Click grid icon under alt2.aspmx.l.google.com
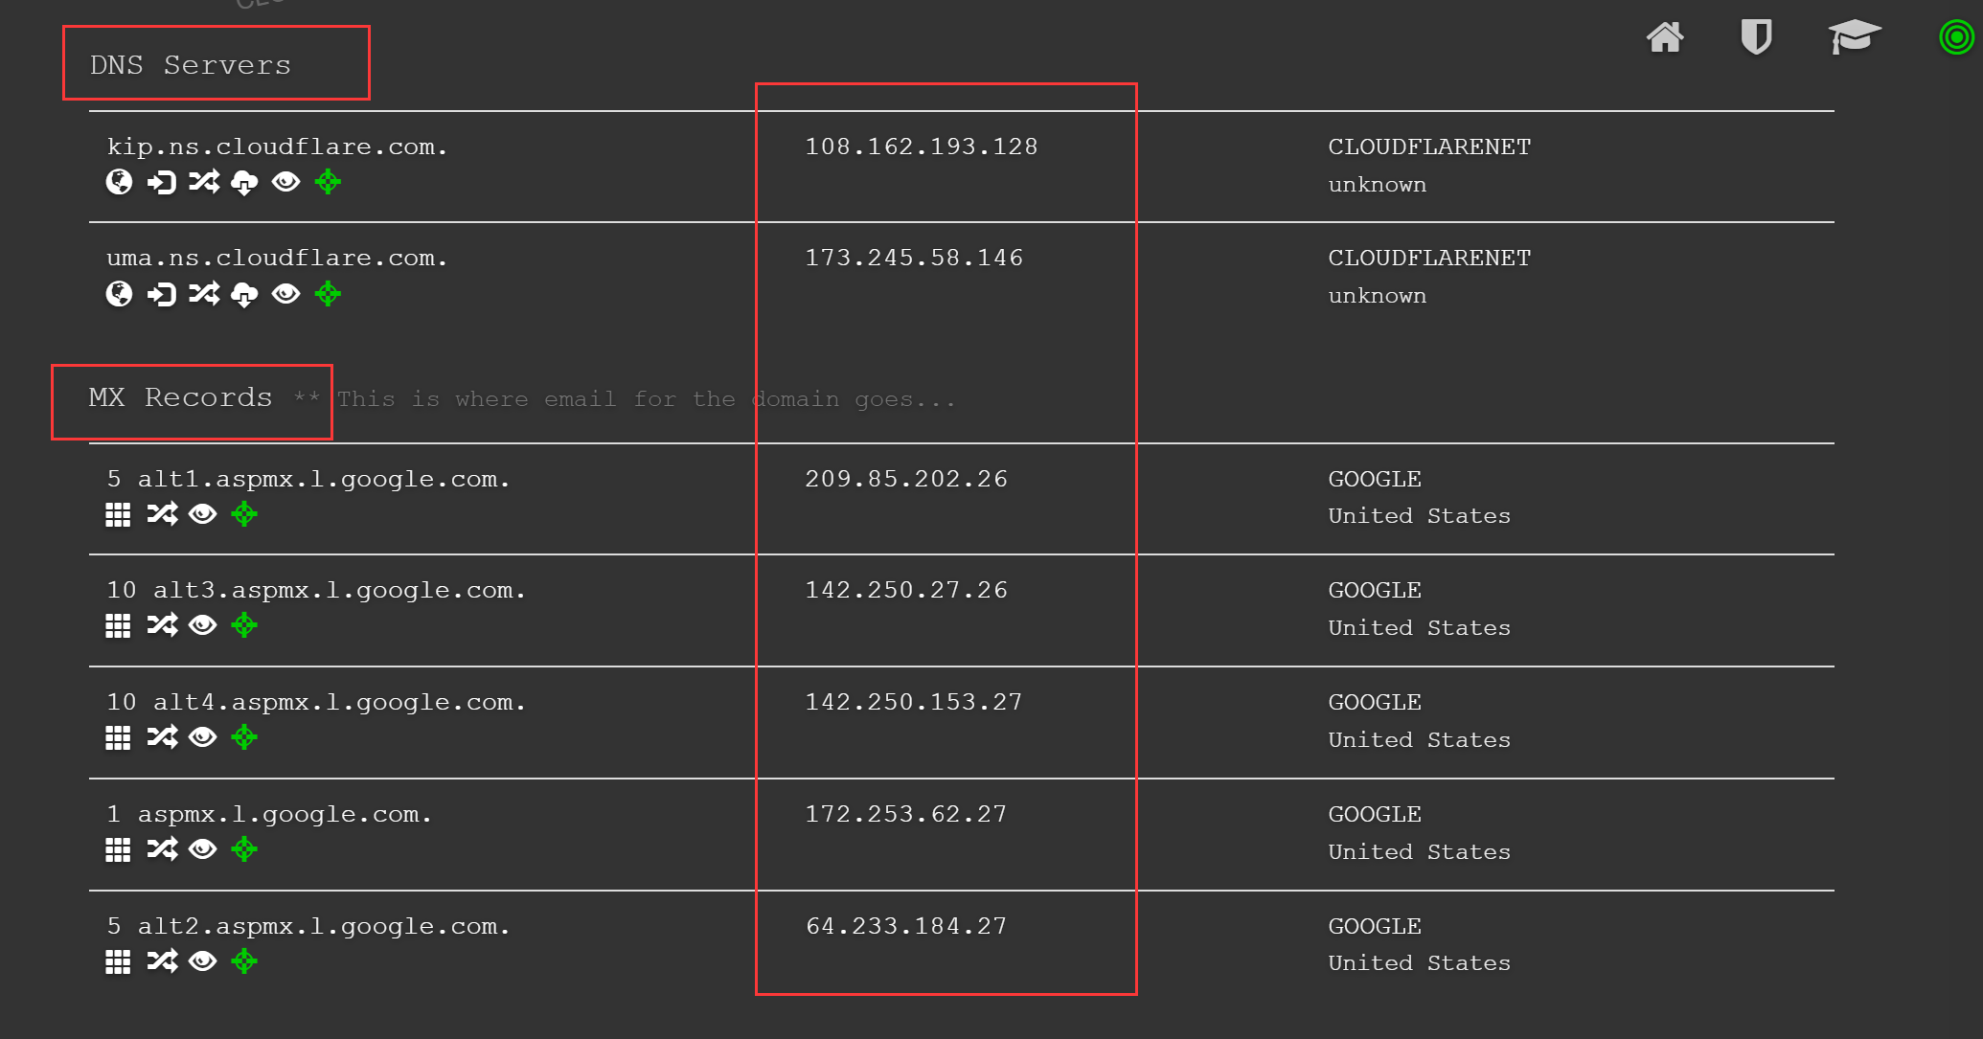The width and height of the screenshot is (1983, 1039). (x=118, y=961)
